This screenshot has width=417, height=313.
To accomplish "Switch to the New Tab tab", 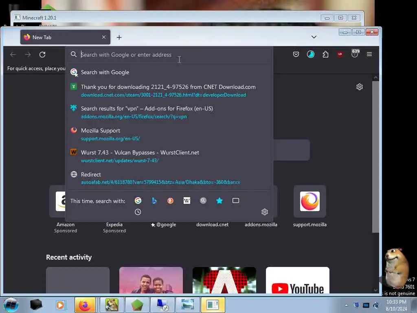I will 65,37.
